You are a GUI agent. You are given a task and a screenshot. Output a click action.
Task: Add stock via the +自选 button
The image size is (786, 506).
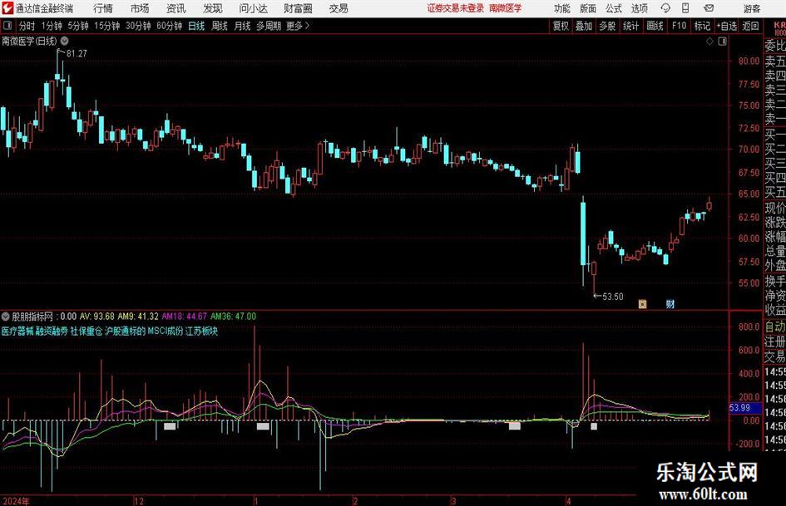(x=727, y=26)
